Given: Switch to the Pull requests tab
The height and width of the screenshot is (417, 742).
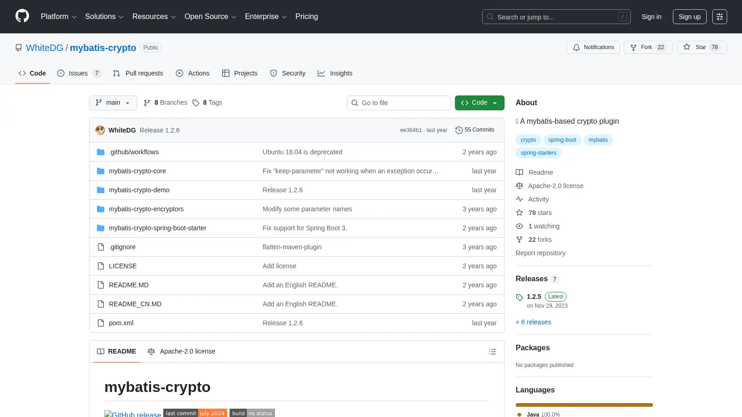Looking at the screenshot, I should (138, 73).
